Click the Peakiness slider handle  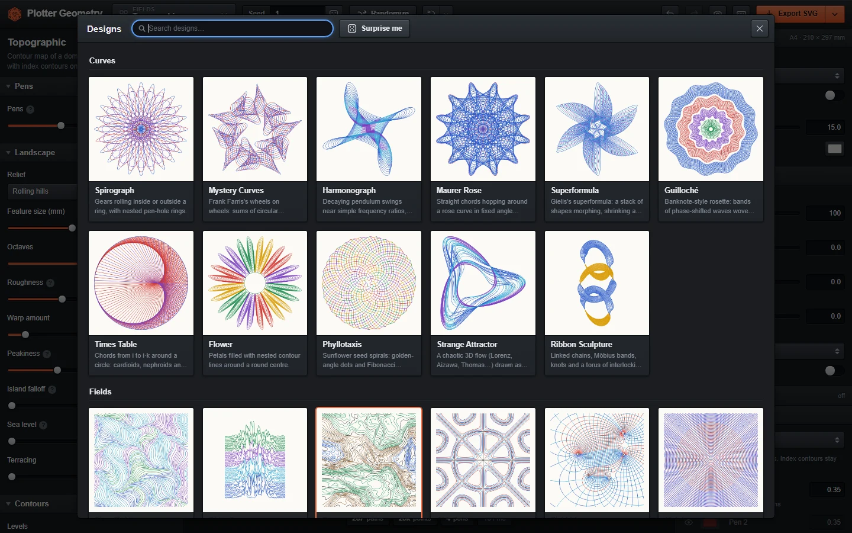pos(57,370)
